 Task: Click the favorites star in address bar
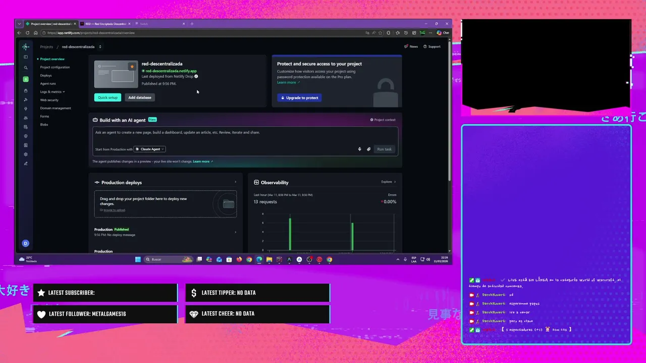click(x=381, y=33)
